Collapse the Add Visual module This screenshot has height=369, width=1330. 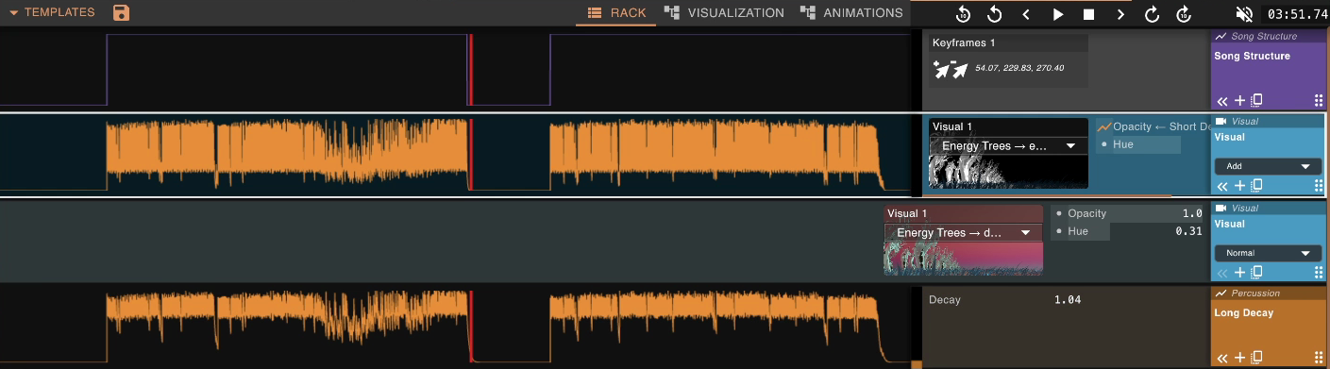[x=1222, y=186]
